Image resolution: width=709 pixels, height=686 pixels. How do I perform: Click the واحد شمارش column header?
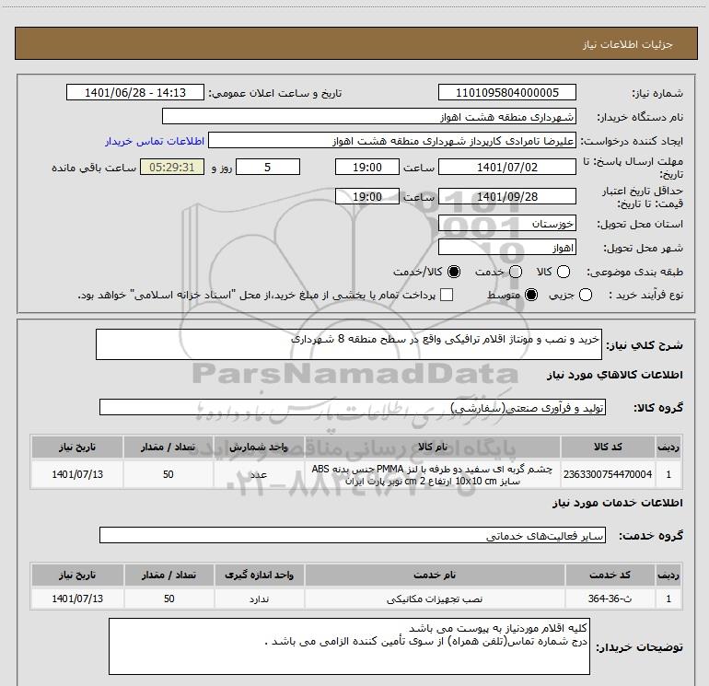pyautogui.click(x=259, y=447)
